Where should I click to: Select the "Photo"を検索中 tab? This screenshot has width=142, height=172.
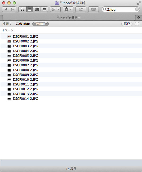click(69, 18)
